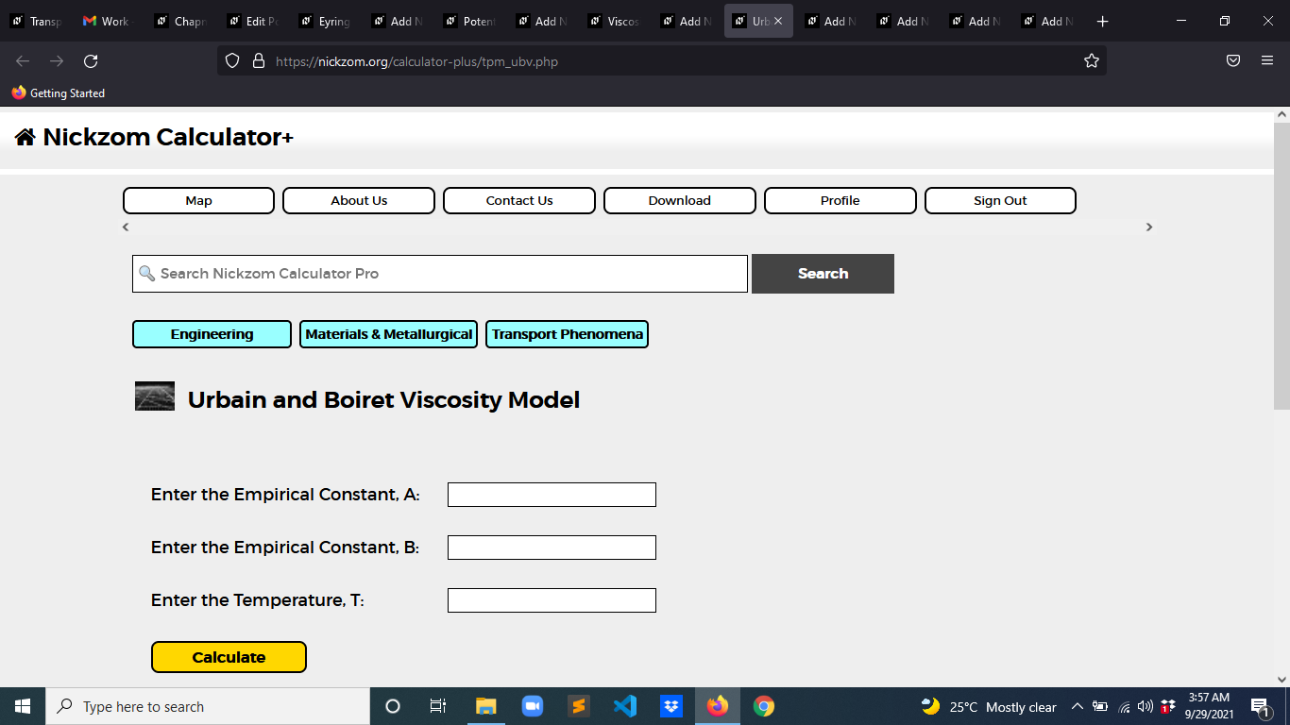The height and width of the screenshot is (725, 1290).
Task: Click the About Us button
Action: point(359,201)
